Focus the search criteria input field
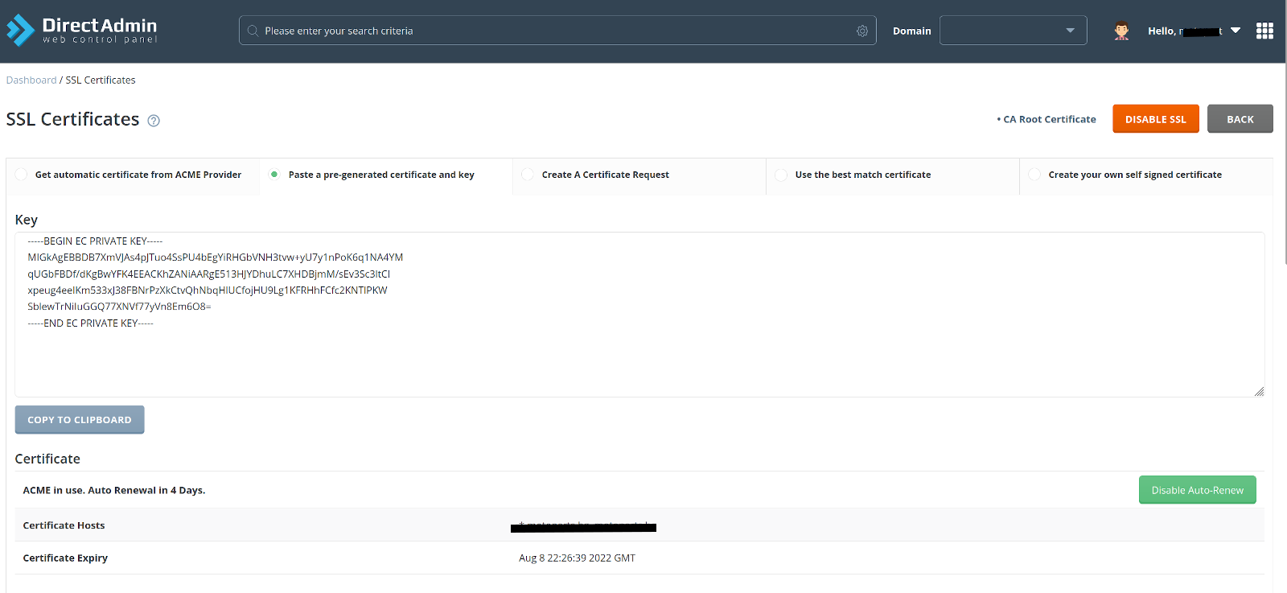1287x593 pixels. [x=557, y=31]
